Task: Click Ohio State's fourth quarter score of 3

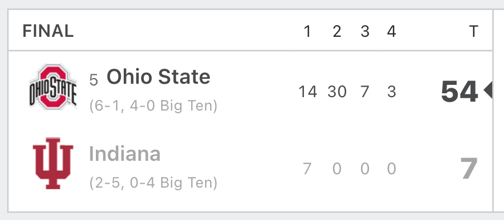Action: pyautogui.click(x=391, y=92)
